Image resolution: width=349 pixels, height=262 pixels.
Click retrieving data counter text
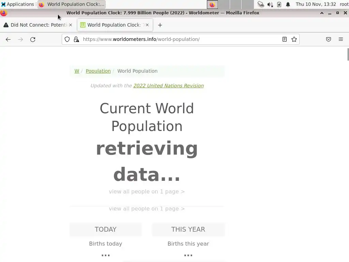[x=147, y=161]
